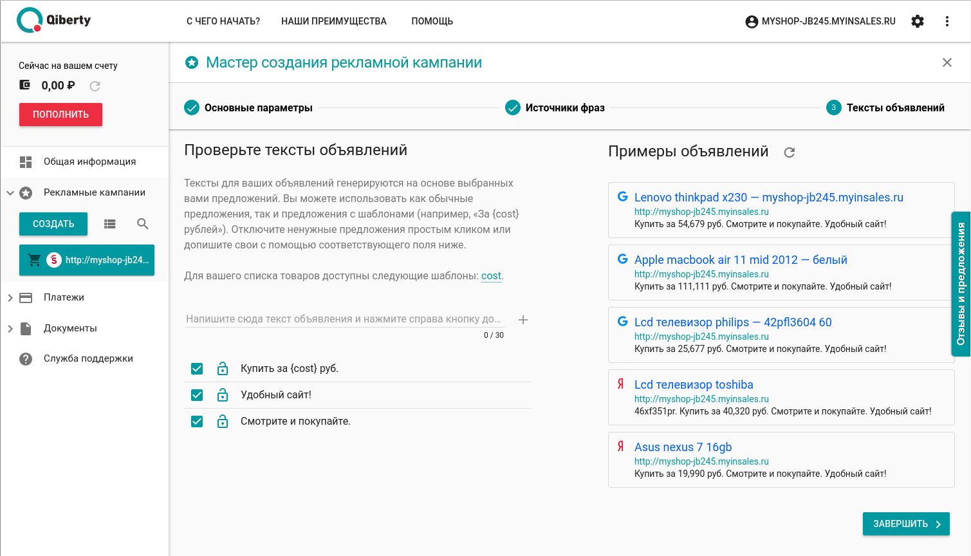Screen dimensions: 971x556
Task: Collapse the Рекламные кампании section
Action: click(10, 193)
